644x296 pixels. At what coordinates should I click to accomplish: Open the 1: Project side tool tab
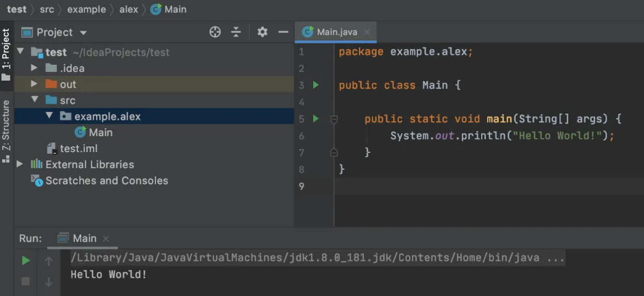[6, 54]
